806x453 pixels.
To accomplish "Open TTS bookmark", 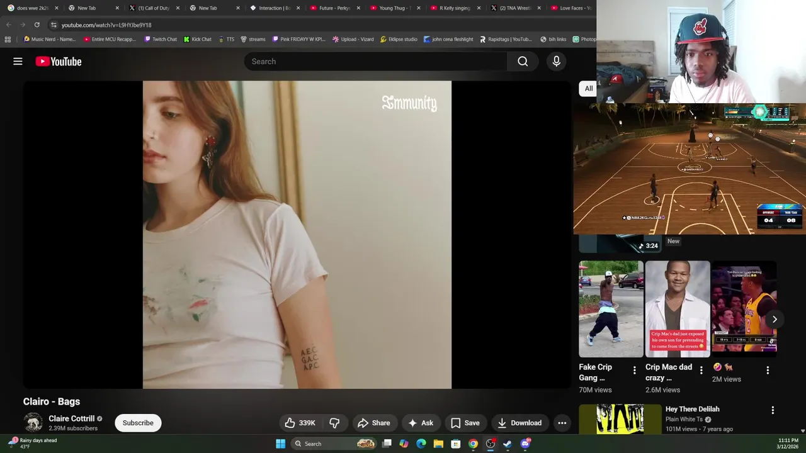I will pos(226,39).
